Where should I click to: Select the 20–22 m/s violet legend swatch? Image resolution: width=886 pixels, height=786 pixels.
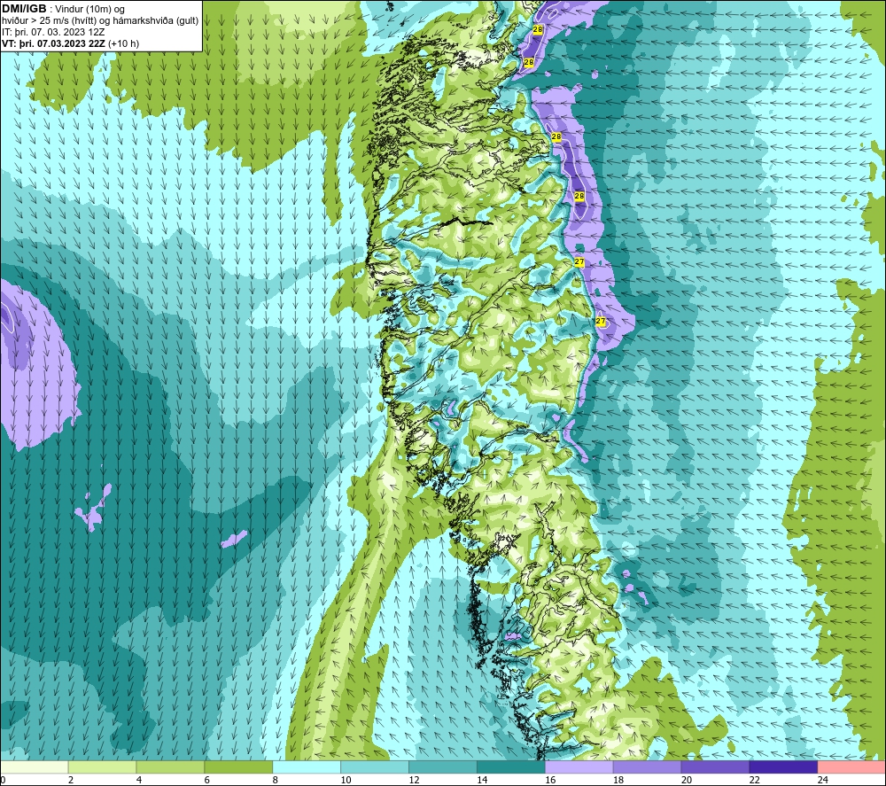pyautogui.click(x=715, y=767)
